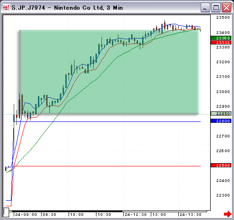The width and height of the screenshot is (234, 220).
Task: Click the 23200 price axis value
Action: click(x=223, y=62)
